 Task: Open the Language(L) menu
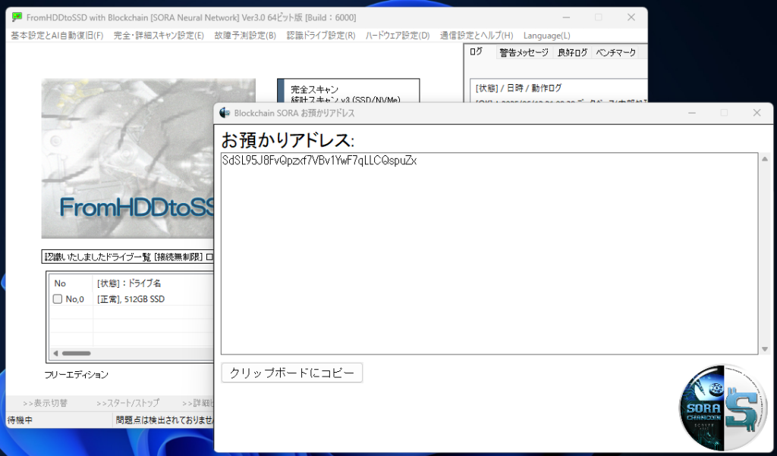pyautogui.click(x=546, y=36)
